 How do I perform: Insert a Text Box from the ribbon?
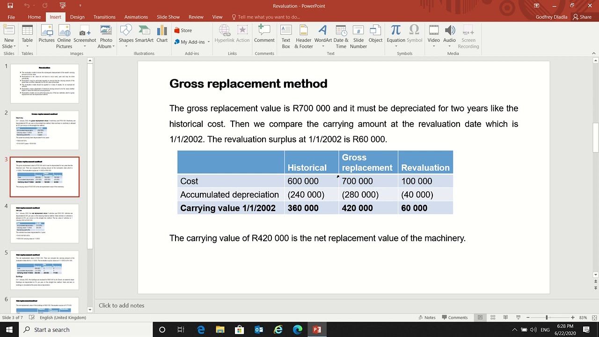click(x=285, y=37)
